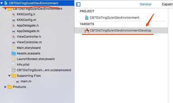Viewport: 173px width, 103px height.
Task: Click the KKKConfig.h header file icon
Action: 13,14
